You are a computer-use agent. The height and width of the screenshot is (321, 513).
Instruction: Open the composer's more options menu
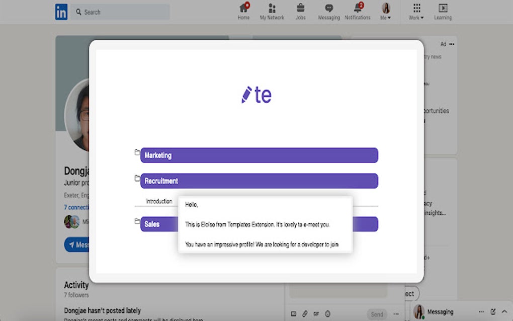pyautogui.click(x=396, y=314)
